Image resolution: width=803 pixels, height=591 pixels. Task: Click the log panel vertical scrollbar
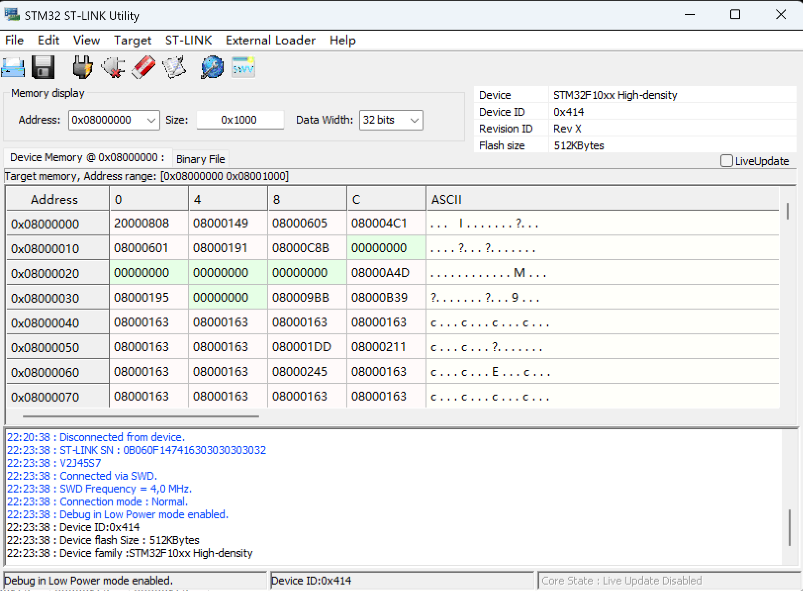790,527
